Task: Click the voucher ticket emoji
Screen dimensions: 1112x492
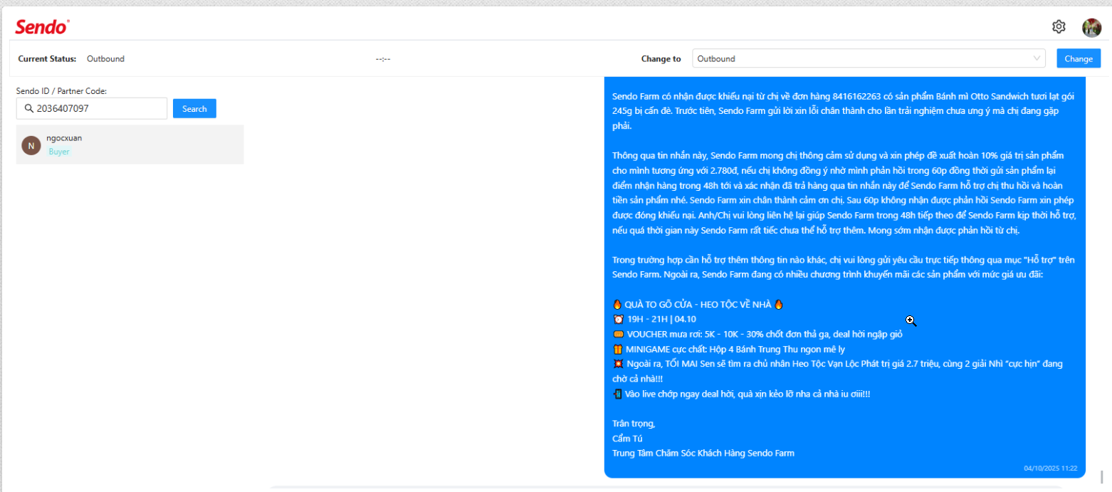Action: (617, 334)
